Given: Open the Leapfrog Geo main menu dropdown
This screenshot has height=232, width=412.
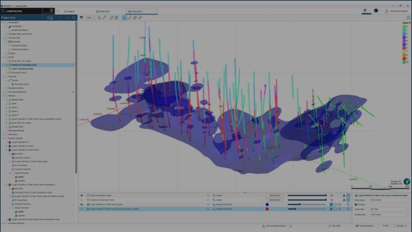Looking at the screenshot, I should (x=52, y=10).
